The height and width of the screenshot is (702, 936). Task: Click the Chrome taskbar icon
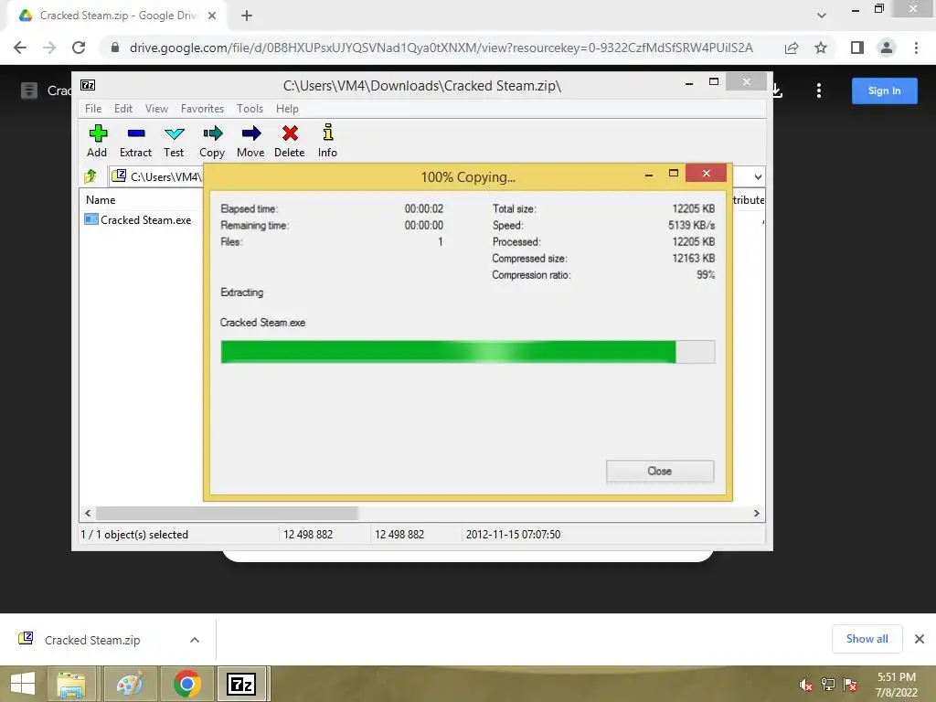click(x=186, y=684)
